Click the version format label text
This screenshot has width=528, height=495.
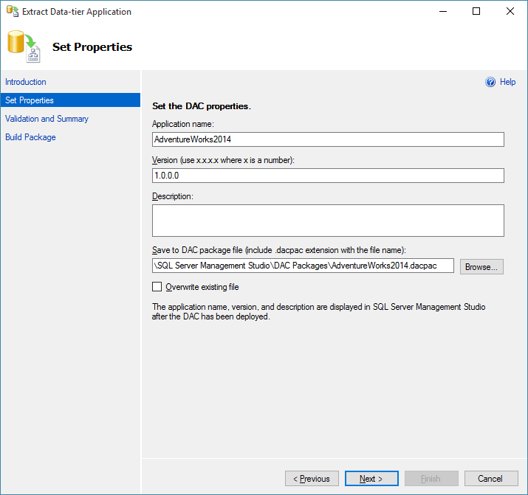point(223,160)
